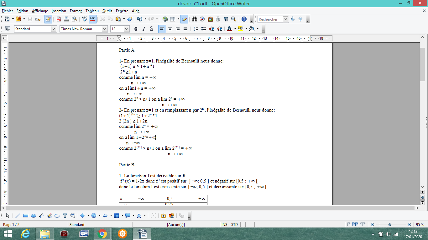Viewport: 428px width, 240px height.
Task: Toggle bold (G) formatting
Action: (x=136, y=29)
